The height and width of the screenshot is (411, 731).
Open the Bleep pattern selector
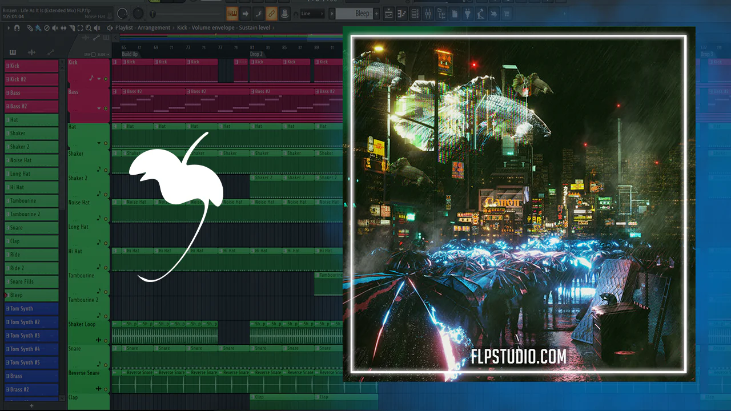tap(355, 13)
